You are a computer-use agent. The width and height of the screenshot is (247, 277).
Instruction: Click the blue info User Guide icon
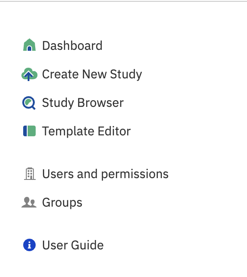click(x=29, y=245)
